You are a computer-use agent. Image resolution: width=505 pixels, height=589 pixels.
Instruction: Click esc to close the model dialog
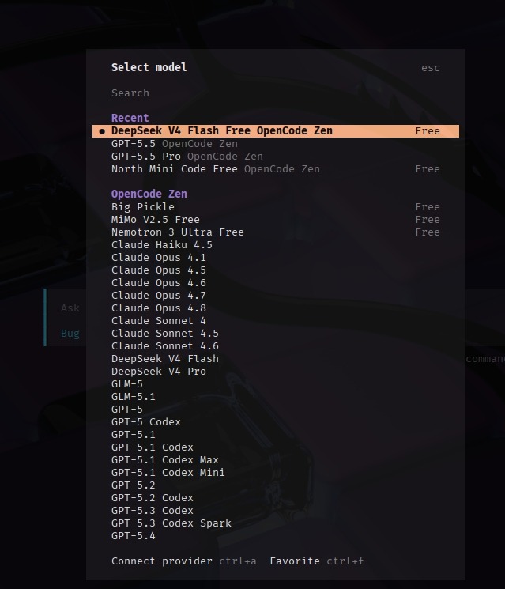pyautogui.click(x=430, y=68)
